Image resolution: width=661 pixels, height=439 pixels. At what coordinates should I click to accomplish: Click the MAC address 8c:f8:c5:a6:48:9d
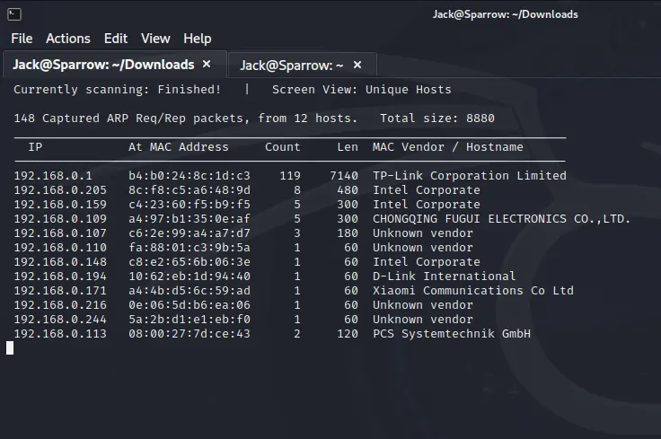click(x=189, y=190)
